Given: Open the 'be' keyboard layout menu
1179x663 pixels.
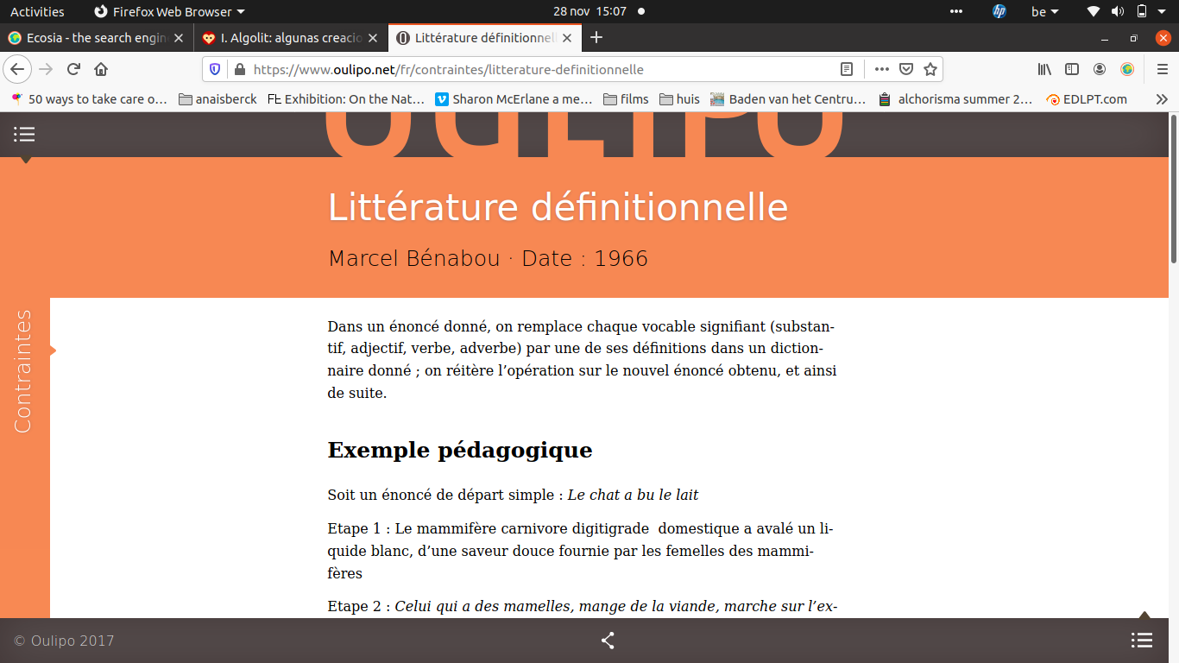Looking at the screenshot, I should tap(1044, 11).
